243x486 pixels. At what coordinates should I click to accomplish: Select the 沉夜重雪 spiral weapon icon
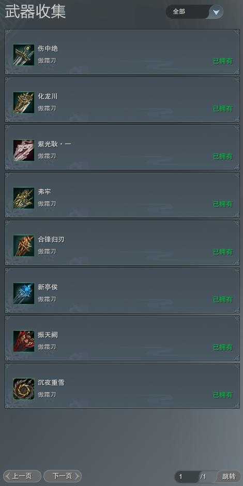[x=24, y=389]
